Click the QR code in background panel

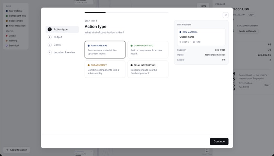(234, 81)
